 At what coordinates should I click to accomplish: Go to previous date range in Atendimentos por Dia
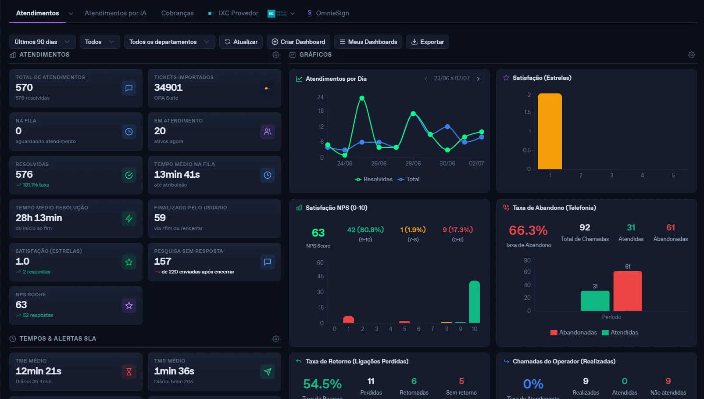click(x=425, y=79)
